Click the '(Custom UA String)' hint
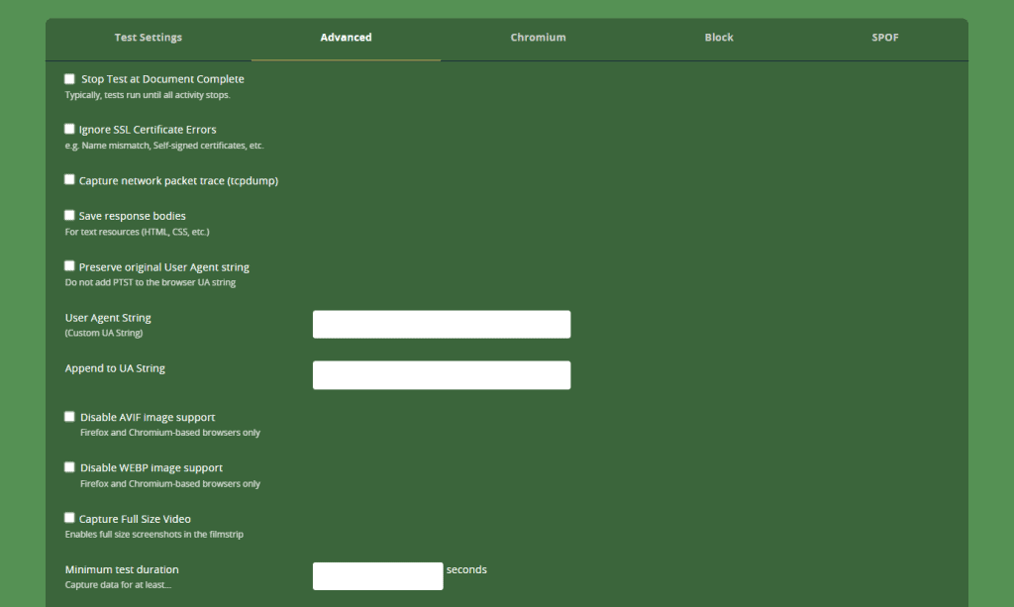Viewport: 1014px width, 607px height. pyautogui.click(x=103, y=333)
